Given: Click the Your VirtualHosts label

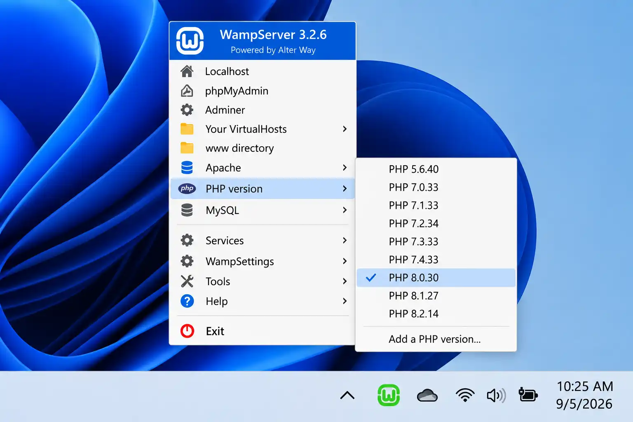Looking at the screenshot, I should (246, 129).
